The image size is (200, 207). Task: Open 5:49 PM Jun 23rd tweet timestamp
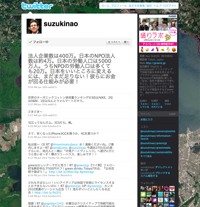pyautogui.click(x=38, y=196)
